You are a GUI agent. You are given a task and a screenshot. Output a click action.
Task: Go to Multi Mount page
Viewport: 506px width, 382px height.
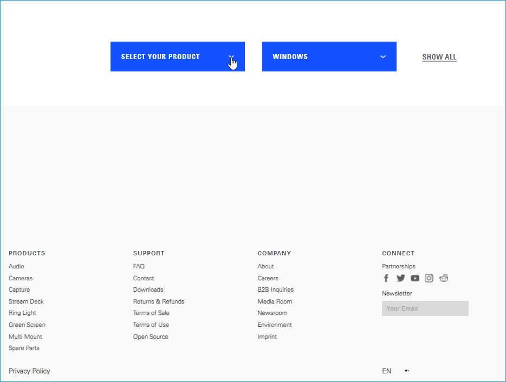coord(25,337)
